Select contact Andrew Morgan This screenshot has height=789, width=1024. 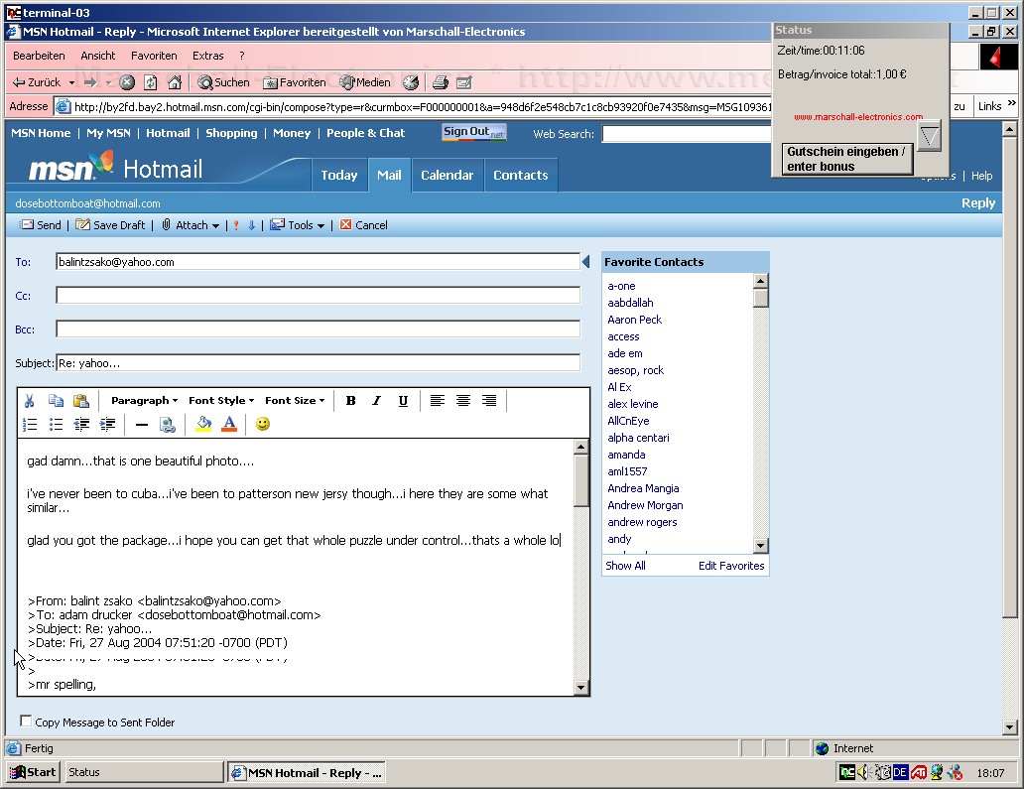645,505
